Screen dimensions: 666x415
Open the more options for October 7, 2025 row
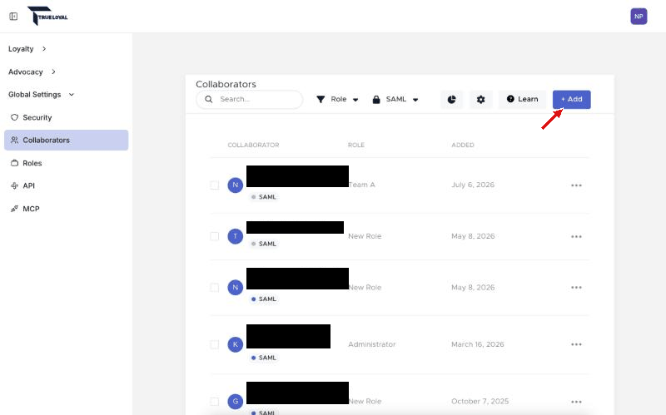[x=576, y=402]
